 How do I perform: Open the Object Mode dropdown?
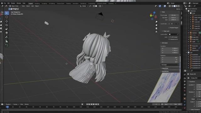click(15, 6)
